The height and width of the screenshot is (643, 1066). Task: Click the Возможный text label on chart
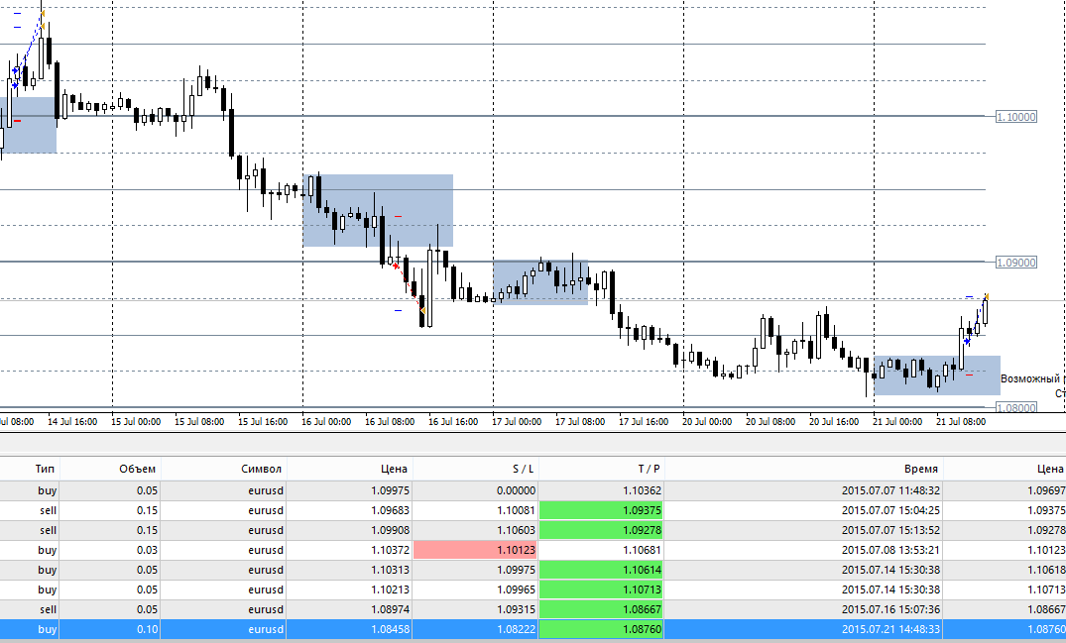(1030, 378)
